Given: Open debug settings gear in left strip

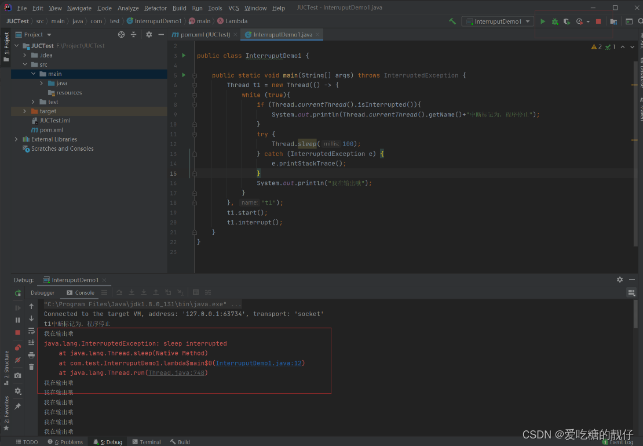Looking at the screenshot, I should point(17,391).
